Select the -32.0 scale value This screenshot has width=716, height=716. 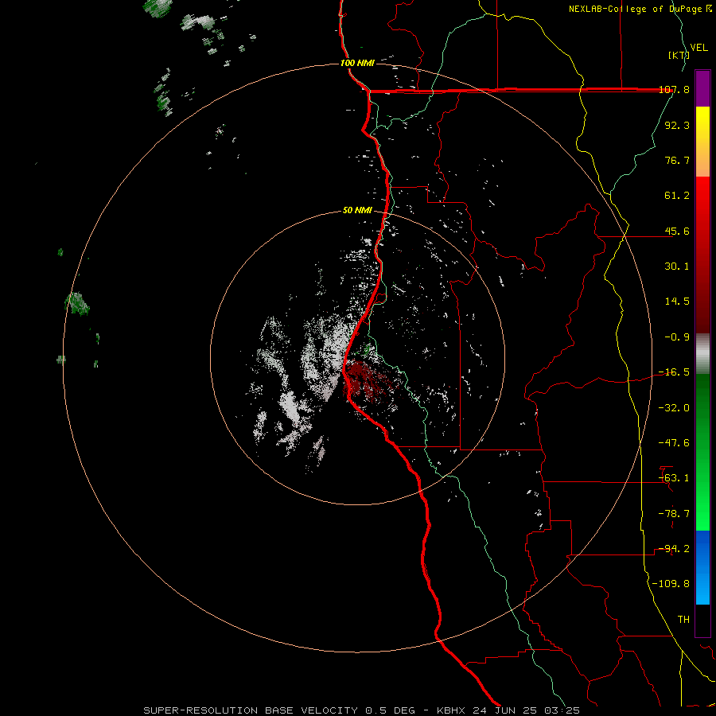click(x=674, y=408)
